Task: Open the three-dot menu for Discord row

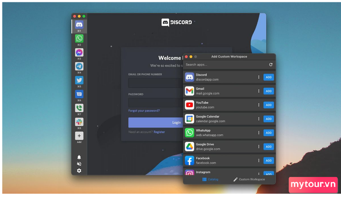Action: (259, 77)
